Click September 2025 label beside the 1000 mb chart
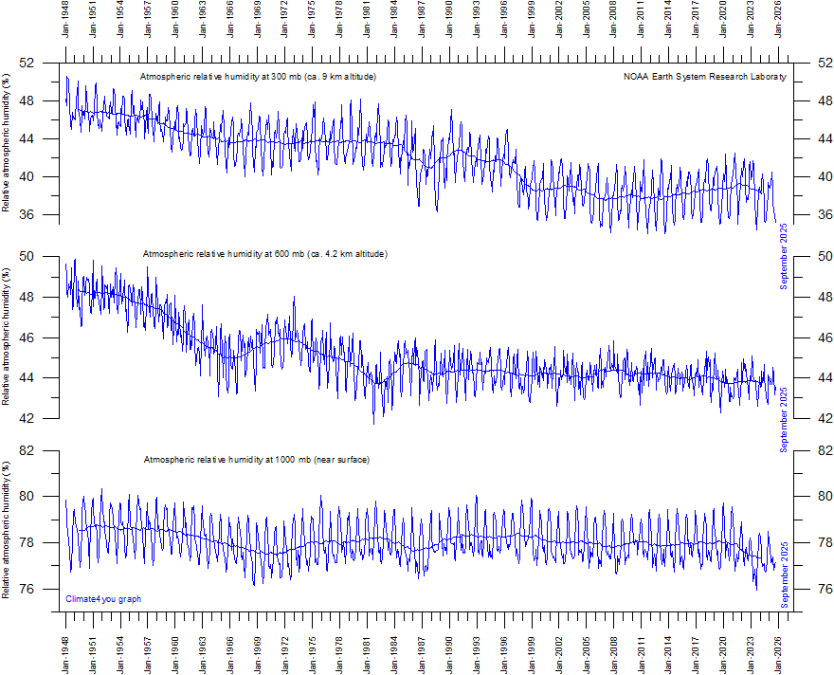834x675 pixels. coord(784,575)
